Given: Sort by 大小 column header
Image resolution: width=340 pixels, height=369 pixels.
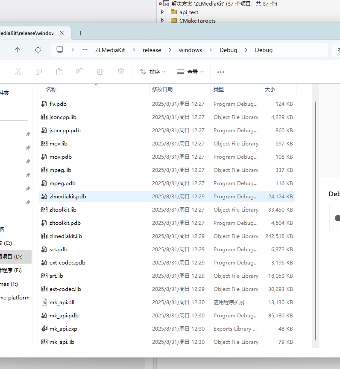Looking at the screenshot, I should pos(270,90).
